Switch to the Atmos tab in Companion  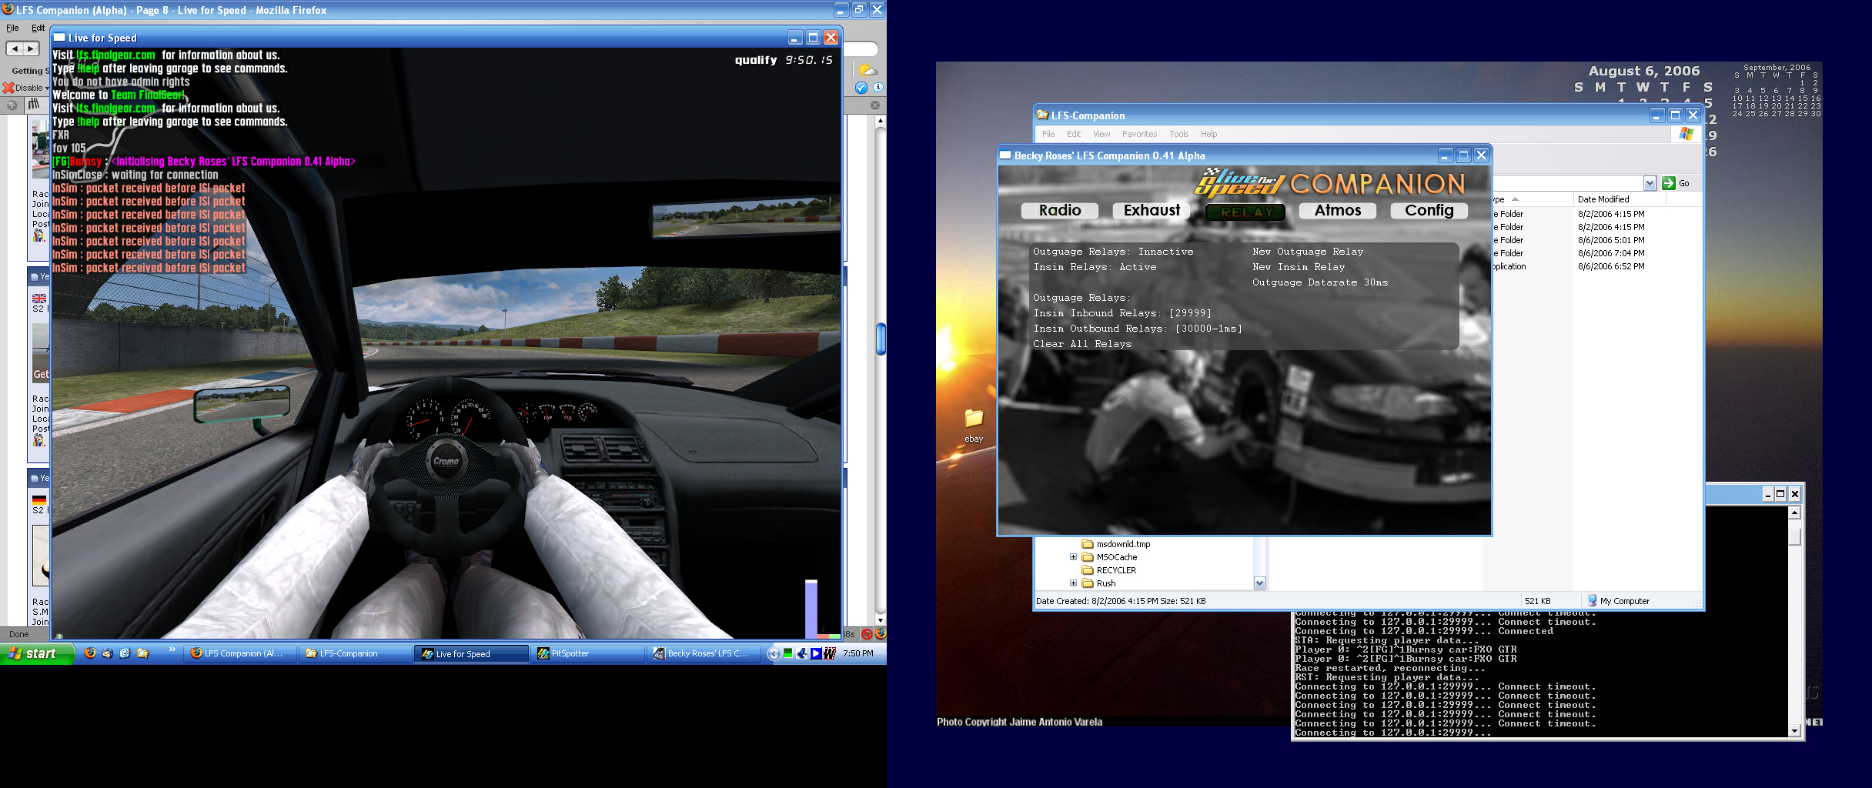coord(1338,211)
